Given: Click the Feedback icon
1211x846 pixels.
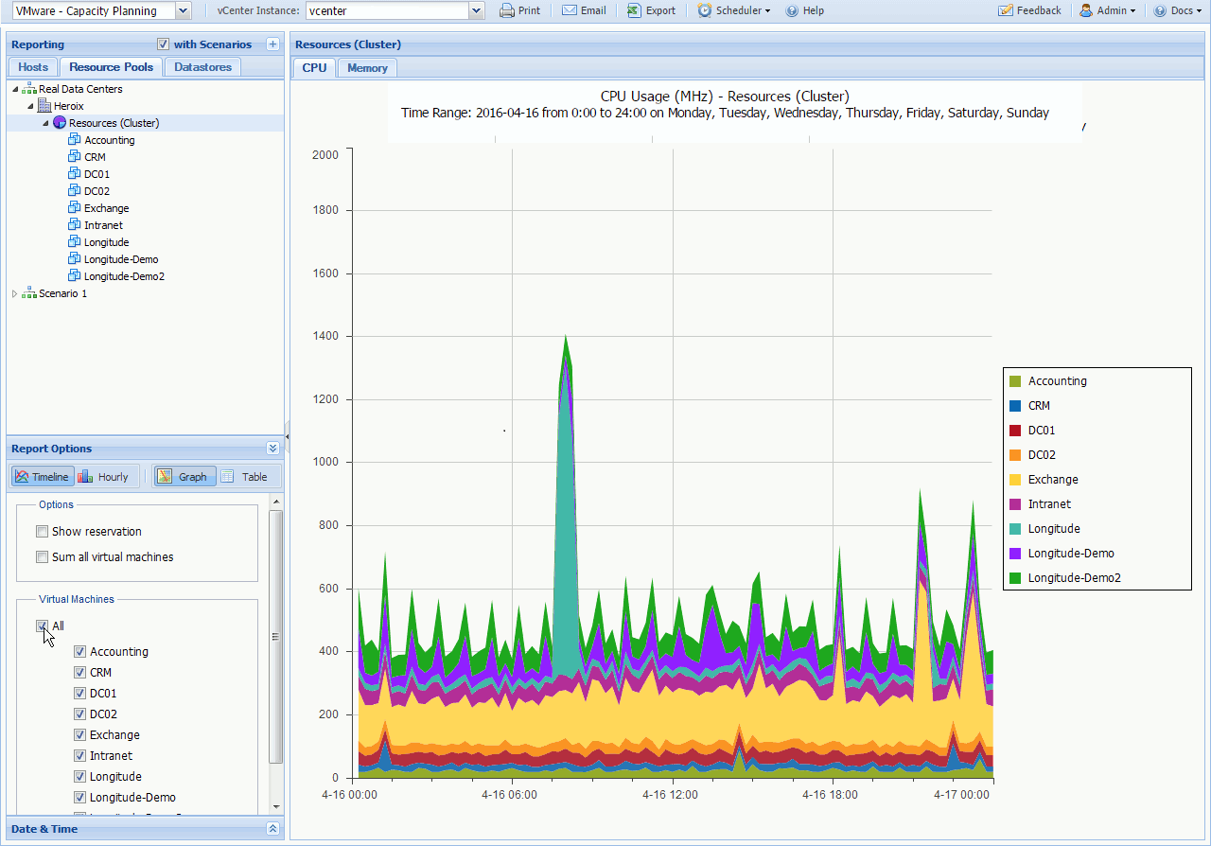Looking at the screenshot, I should (x=1006, y=10).
